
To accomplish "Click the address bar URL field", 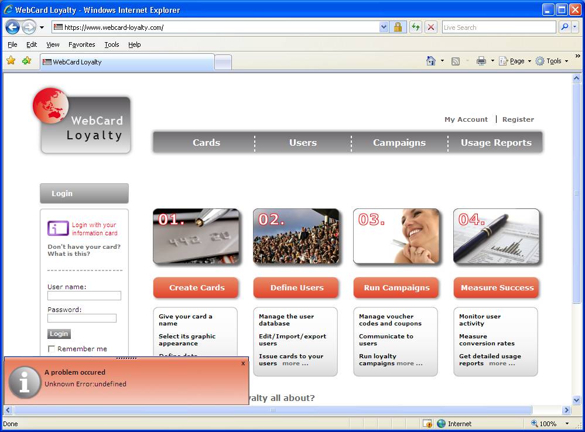I will [215, 28].
